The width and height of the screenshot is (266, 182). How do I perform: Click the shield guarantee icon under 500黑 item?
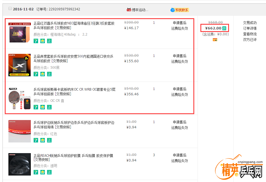[x=43, y=74]
